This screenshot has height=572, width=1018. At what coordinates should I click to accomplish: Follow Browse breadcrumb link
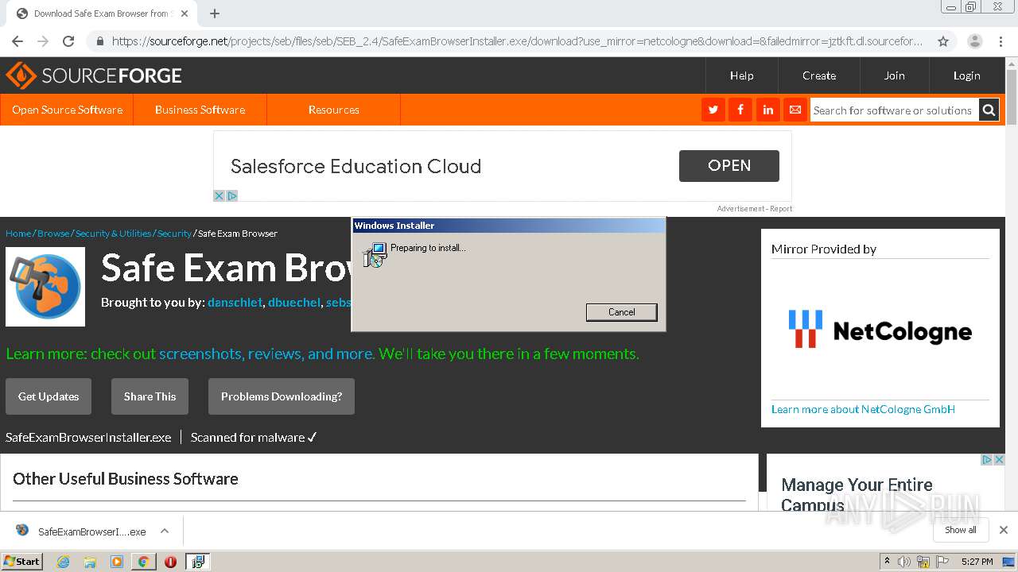coord(53,234)
